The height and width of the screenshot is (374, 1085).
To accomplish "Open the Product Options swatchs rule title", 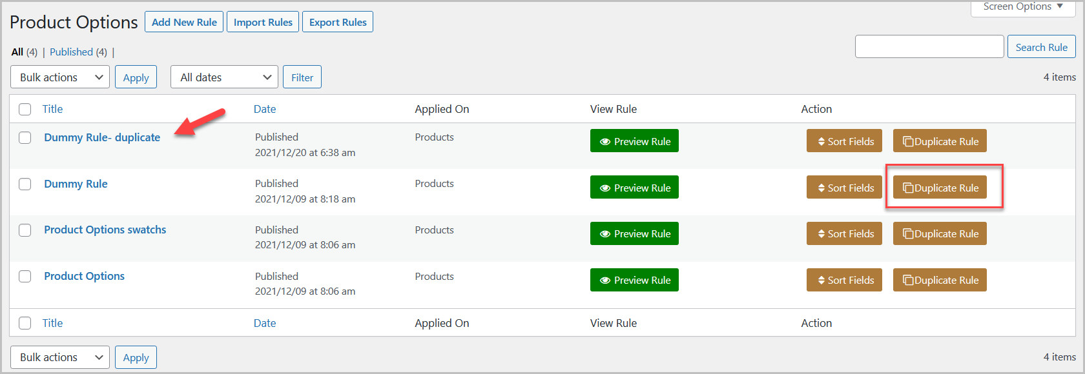I will (105, 230).
